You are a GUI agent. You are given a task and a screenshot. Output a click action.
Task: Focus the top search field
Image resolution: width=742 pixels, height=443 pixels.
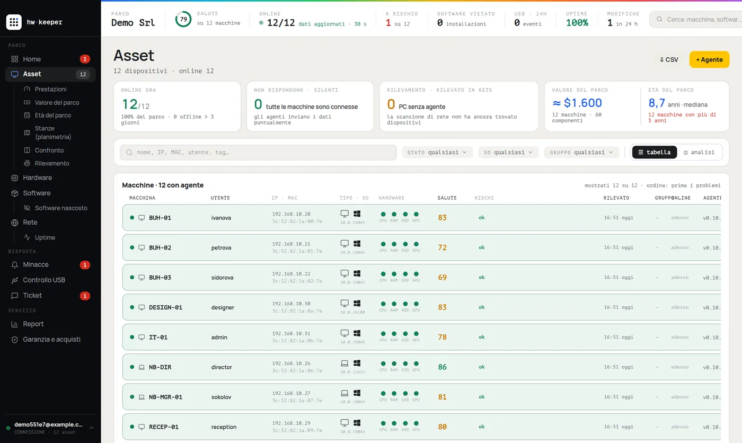coord(695,19)
